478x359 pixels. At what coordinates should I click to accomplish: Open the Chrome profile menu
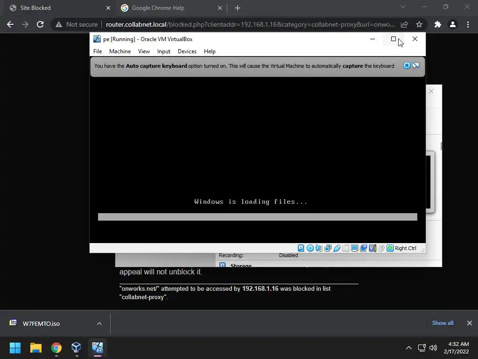[453, 24]
